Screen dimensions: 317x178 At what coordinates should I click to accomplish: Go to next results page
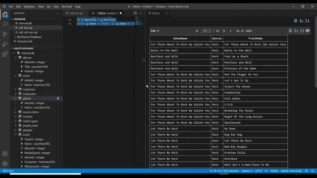point(224,31)
